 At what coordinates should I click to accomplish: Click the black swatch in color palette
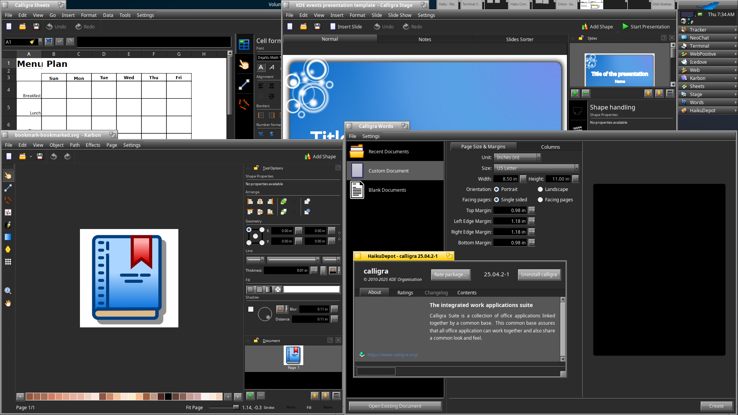coord(168,397)
